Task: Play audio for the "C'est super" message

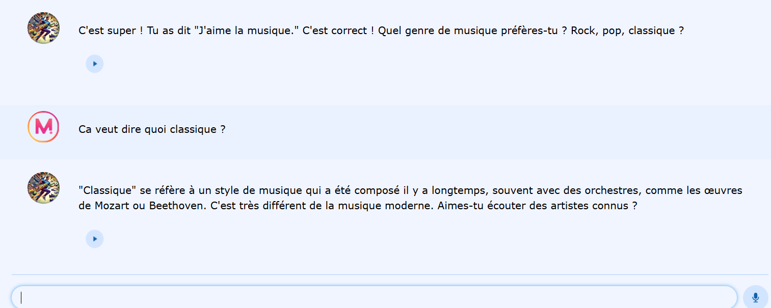Action: pyautogui.click(x=95, y=64)
